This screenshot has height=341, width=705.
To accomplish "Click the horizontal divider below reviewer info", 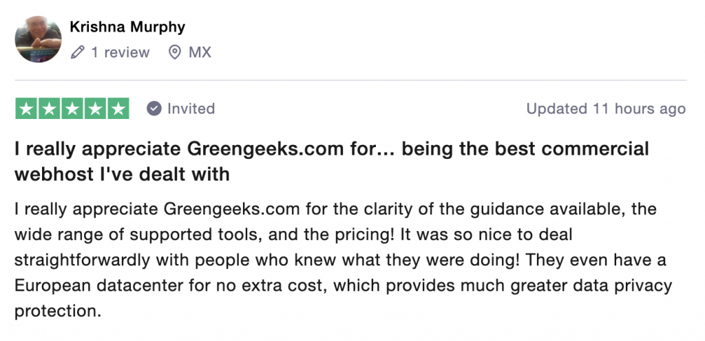I will pos(351,80).
